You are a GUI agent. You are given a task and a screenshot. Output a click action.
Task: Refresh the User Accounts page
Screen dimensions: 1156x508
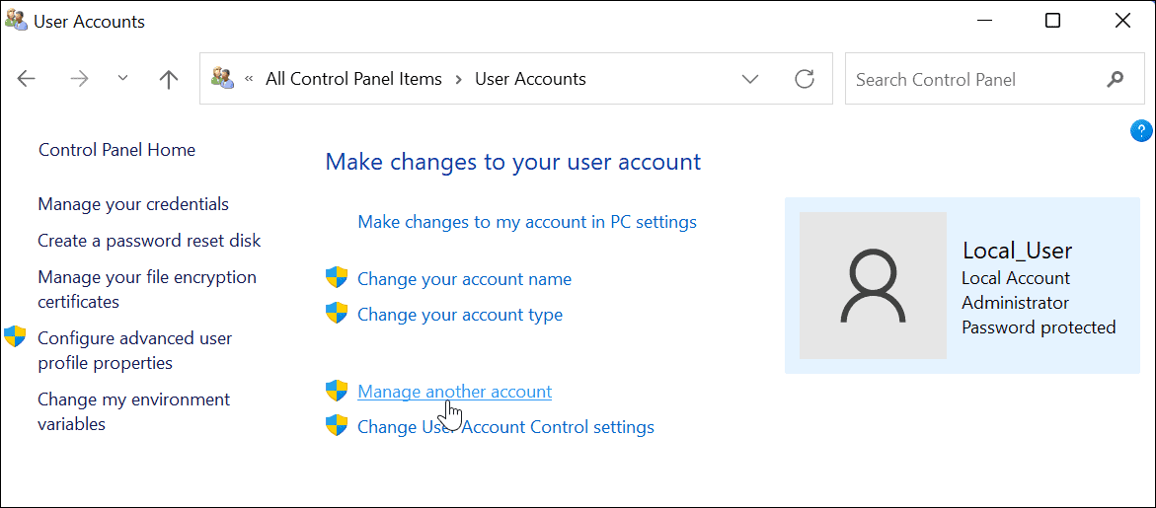coord(805,78)
